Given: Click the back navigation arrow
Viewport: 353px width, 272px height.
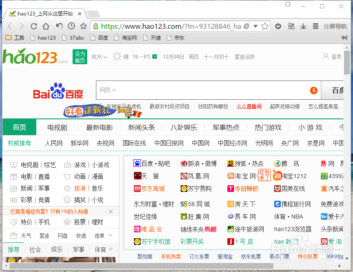Looking at the screenshot, I should click(x=10, y=26).
